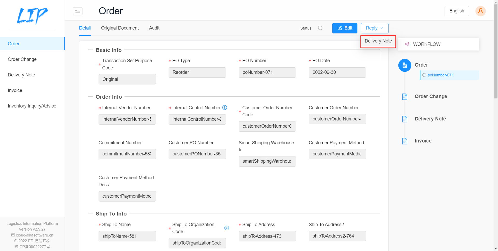The height and width of the screenshot is (251, 498).
Task: Switch to the Audit tab
Action: pyautogui.click(x=154, y=28)
